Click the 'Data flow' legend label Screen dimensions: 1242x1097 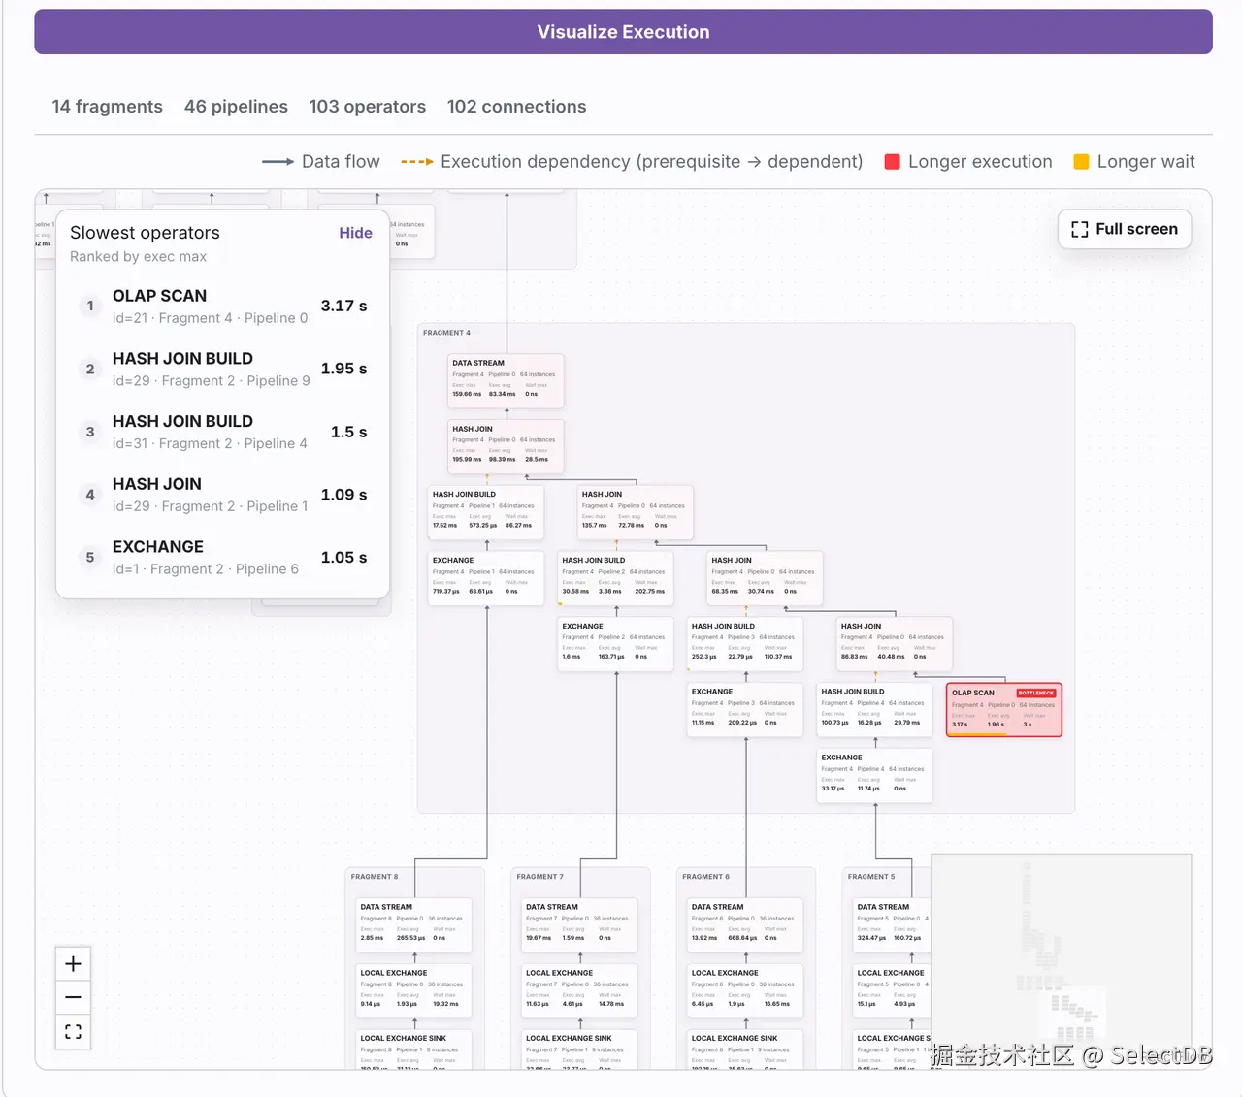coord(341,162)
